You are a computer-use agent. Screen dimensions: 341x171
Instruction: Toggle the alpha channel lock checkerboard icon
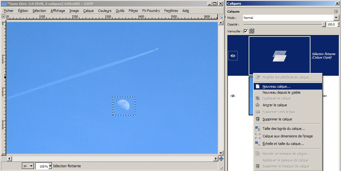pos(252,31)
